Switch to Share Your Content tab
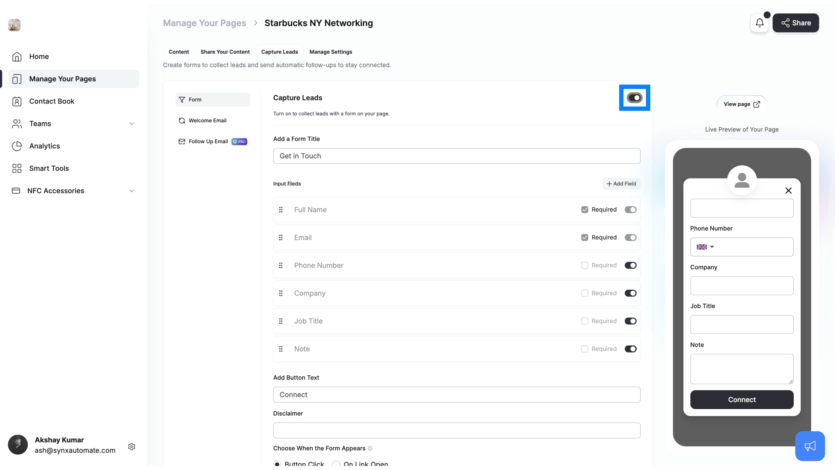 [x=225, y=52]
